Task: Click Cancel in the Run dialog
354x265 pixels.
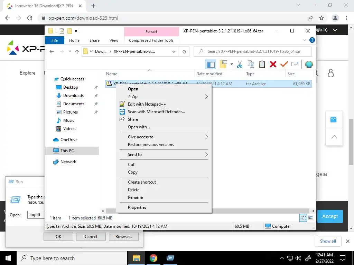Action: tap(91, 237)
